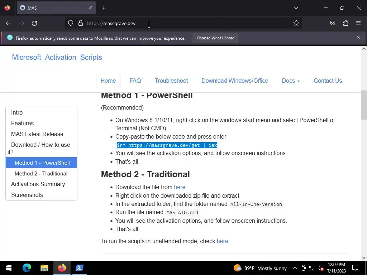This screenshot has width=367, height=275.
Task: Click the highlighted irm massgrave.dev/get code
Action: pos(167,145)
